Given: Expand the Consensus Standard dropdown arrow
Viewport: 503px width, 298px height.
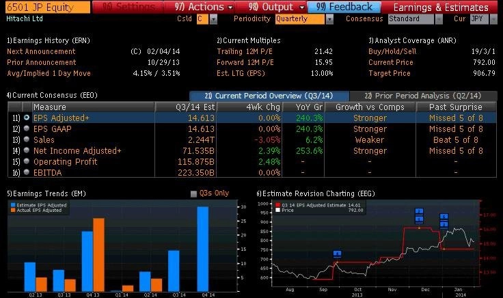Looking at the screenshot, I should 439,19.
